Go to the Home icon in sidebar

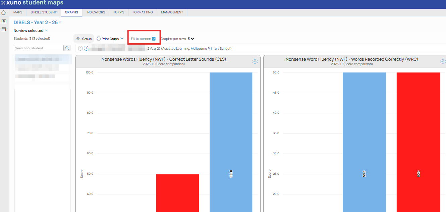click(x=4, y=13)
